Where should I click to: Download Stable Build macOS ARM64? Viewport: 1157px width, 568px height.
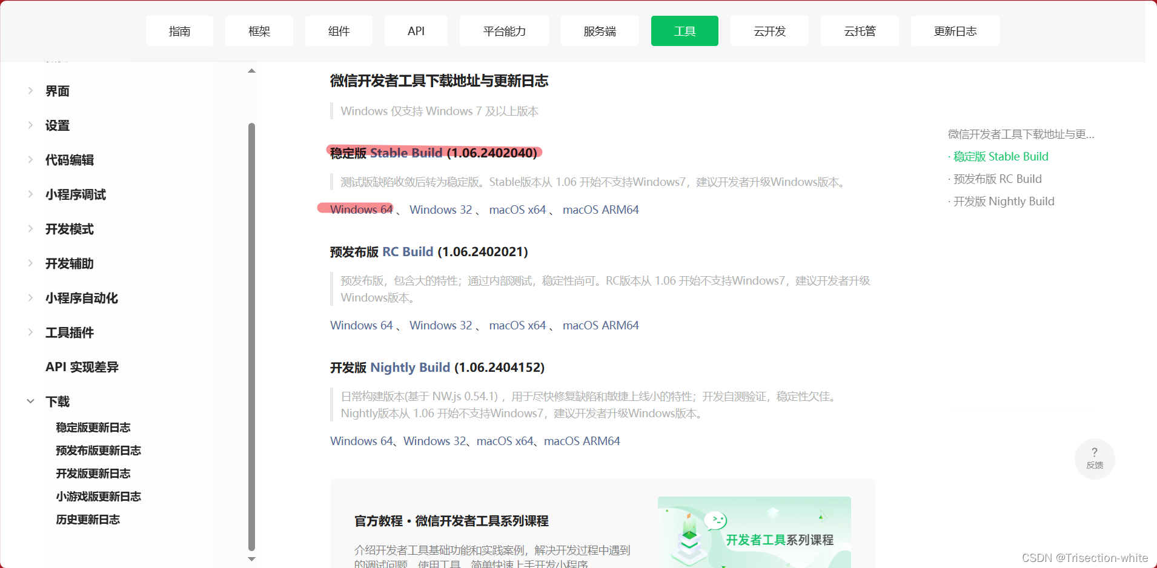601,210
